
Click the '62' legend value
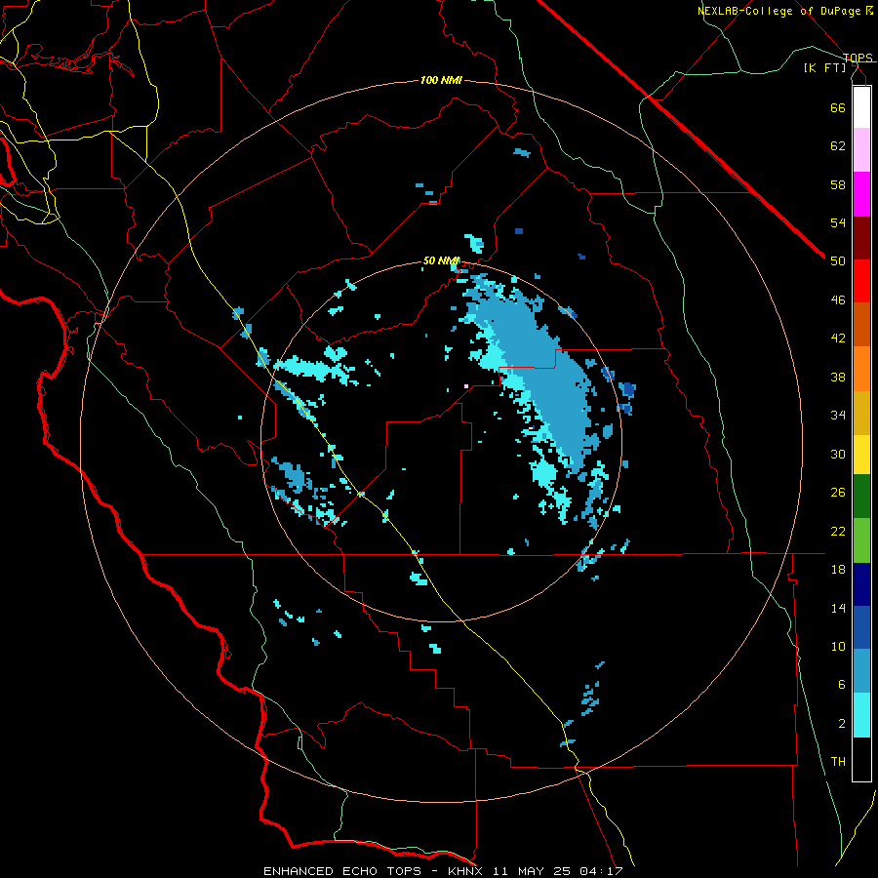tap(838, 146)
